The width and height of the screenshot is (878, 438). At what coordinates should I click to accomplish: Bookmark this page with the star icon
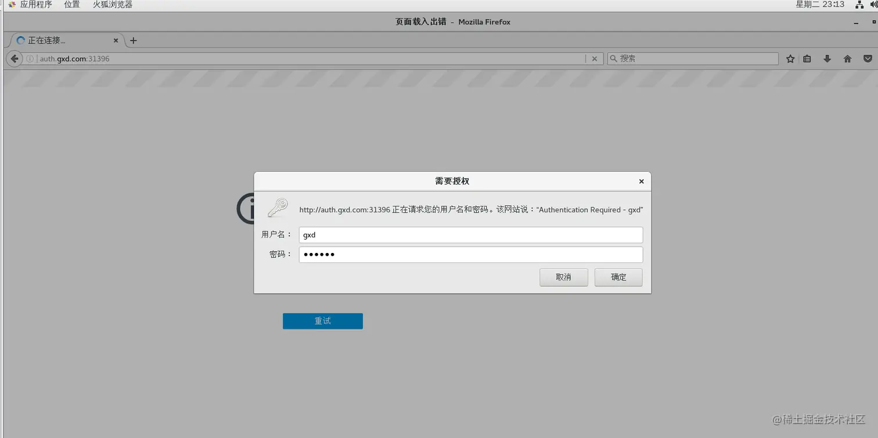pos(790,59)
